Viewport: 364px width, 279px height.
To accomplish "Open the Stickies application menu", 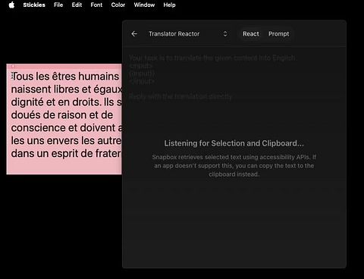I will (34, 5).
